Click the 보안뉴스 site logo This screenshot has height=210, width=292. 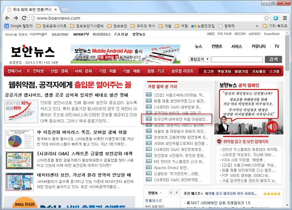(33, 51)
